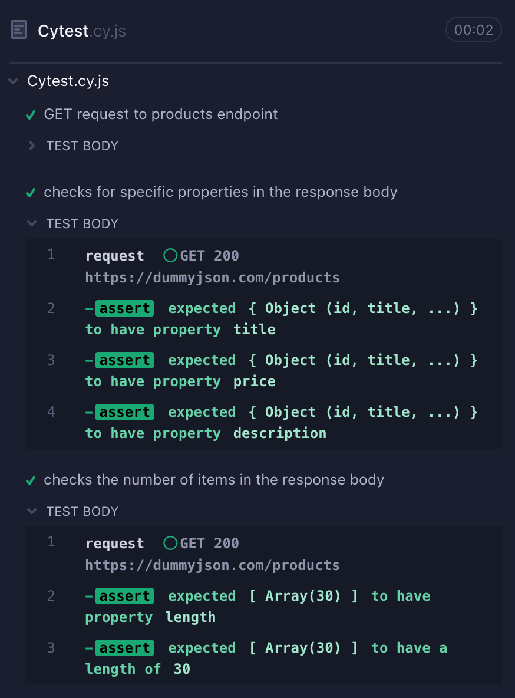The width and height of the screenshot is (515, 698).
Task: Click the first dummyjson.com/products request URL
Action: 212,277
